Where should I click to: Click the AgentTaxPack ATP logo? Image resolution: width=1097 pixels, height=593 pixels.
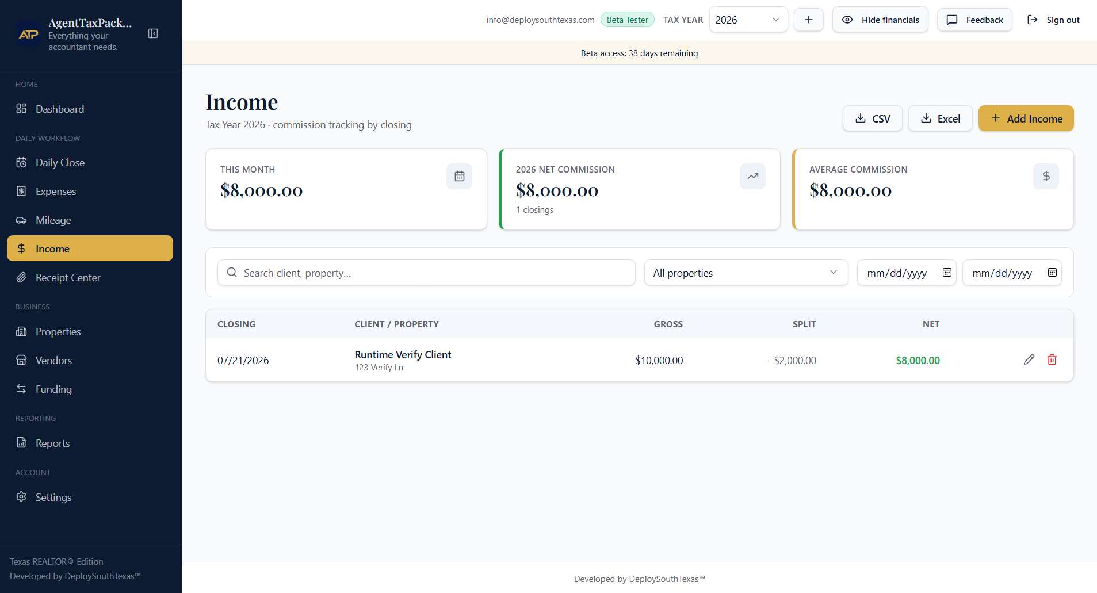(29, 35)
